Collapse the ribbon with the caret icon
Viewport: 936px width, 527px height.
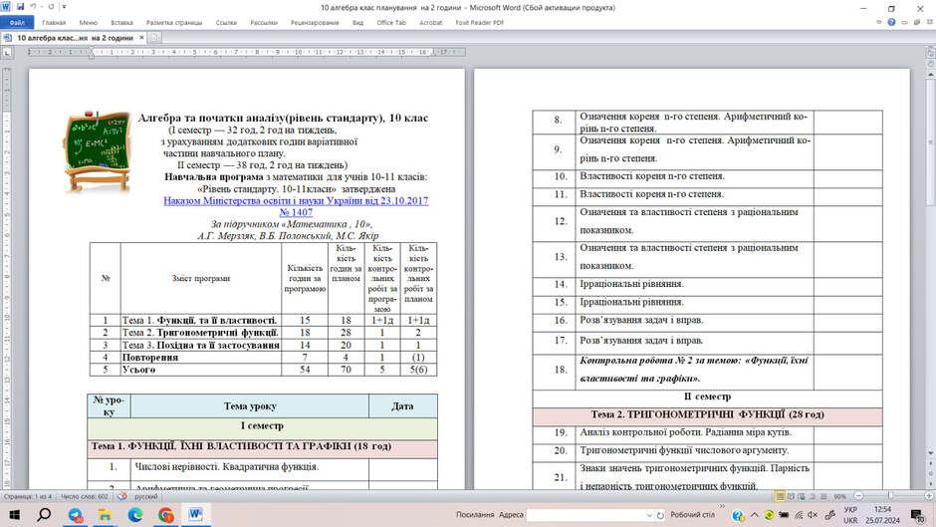point(878,22)
